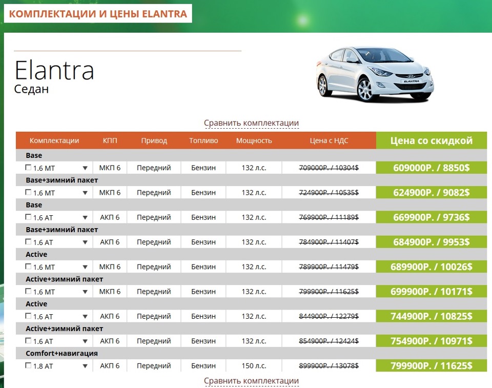Click the Топливо column header
492x388 pixels.
pyautogui.click(x=203, y=140)
